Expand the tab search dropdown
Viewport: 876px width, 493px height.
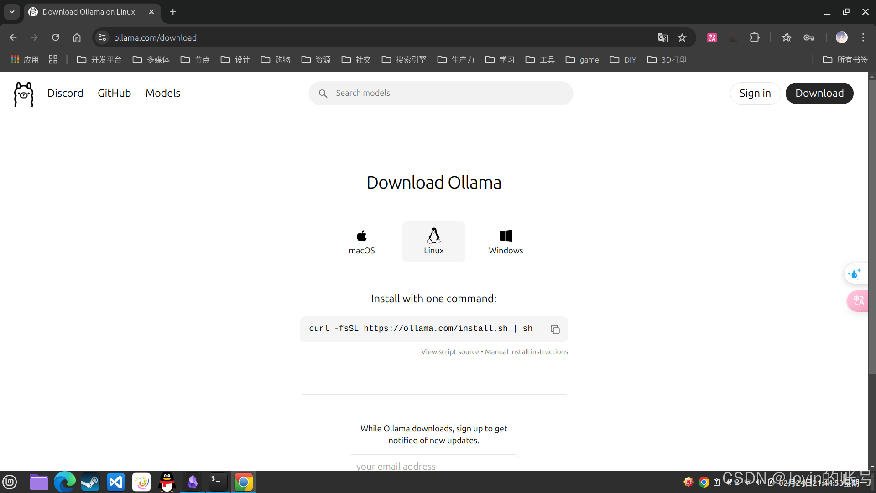(x=12, y=12)
